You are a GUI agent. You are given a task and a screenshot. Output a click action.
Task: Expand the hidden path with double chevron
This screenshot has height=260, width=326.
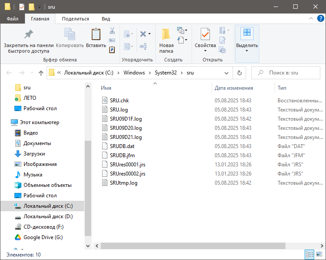tap(59, 73)
